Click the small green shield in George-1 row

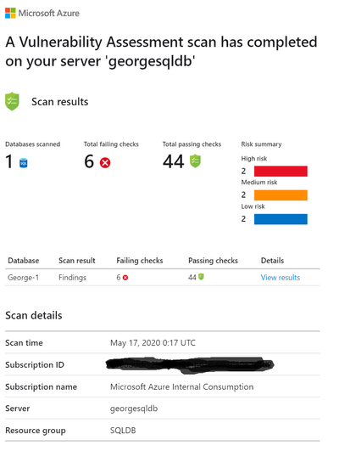[201, 277]
